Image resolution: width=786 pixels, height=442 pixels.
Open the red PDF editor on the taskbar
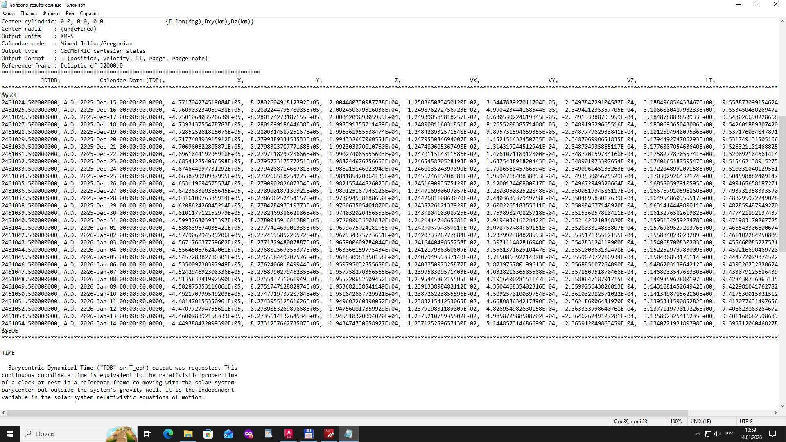[329, 434]
